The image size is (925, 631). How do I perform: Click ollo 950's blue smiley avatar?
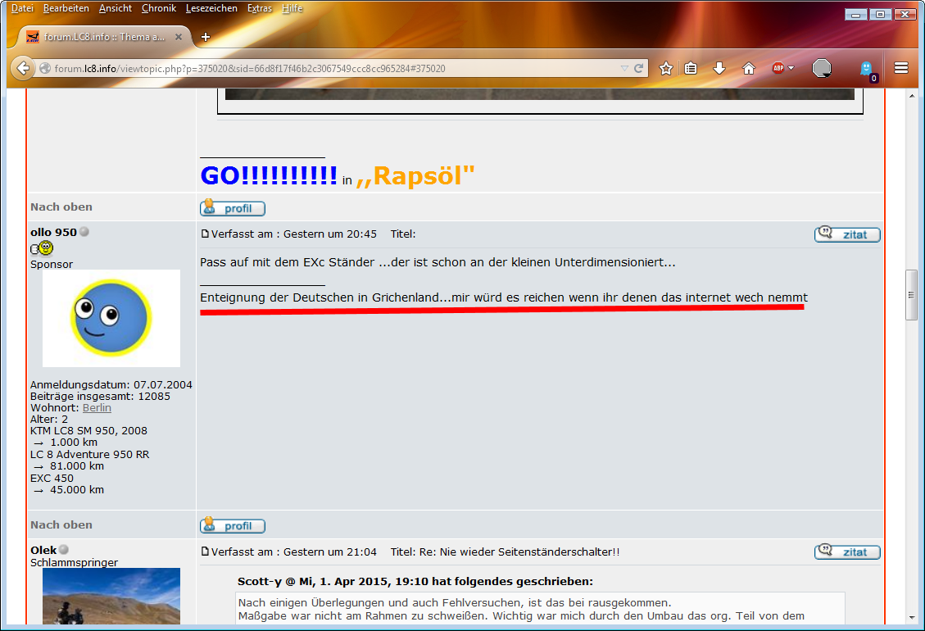[x=111, y=318]
